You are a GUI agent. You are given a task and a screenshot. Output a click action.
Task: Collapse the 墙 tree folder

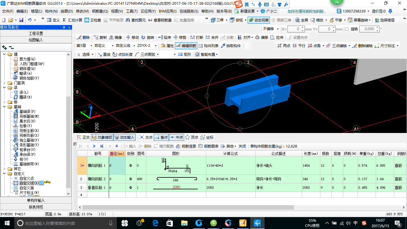(x=4, y=54)
